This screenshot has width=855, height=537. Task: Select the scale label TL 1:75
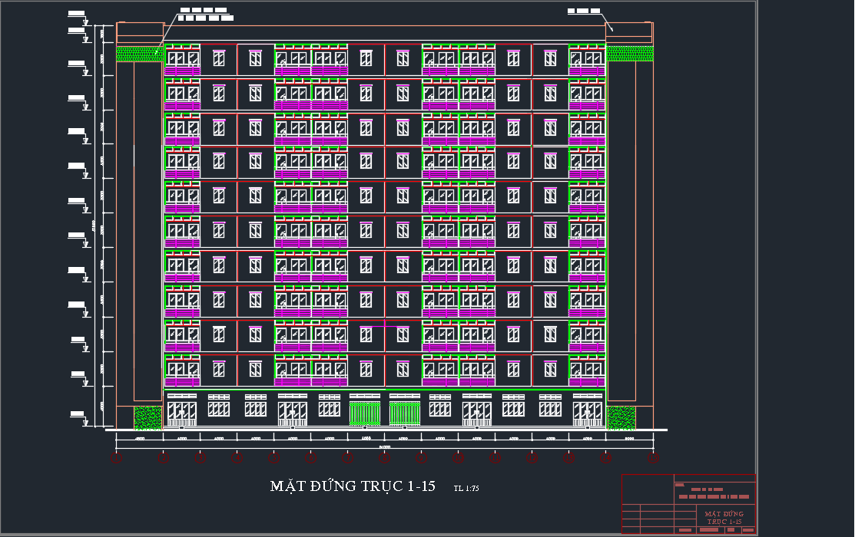click(466, 488)
